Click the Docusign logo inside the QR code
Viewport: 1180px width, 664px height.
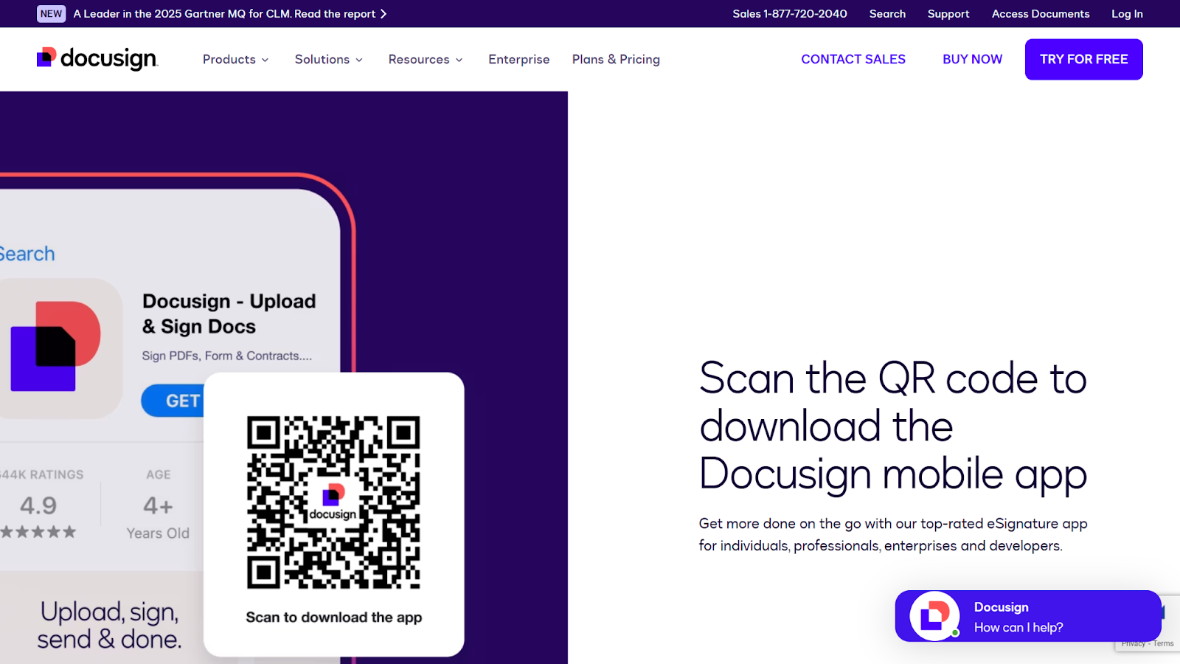coord(333,496)
